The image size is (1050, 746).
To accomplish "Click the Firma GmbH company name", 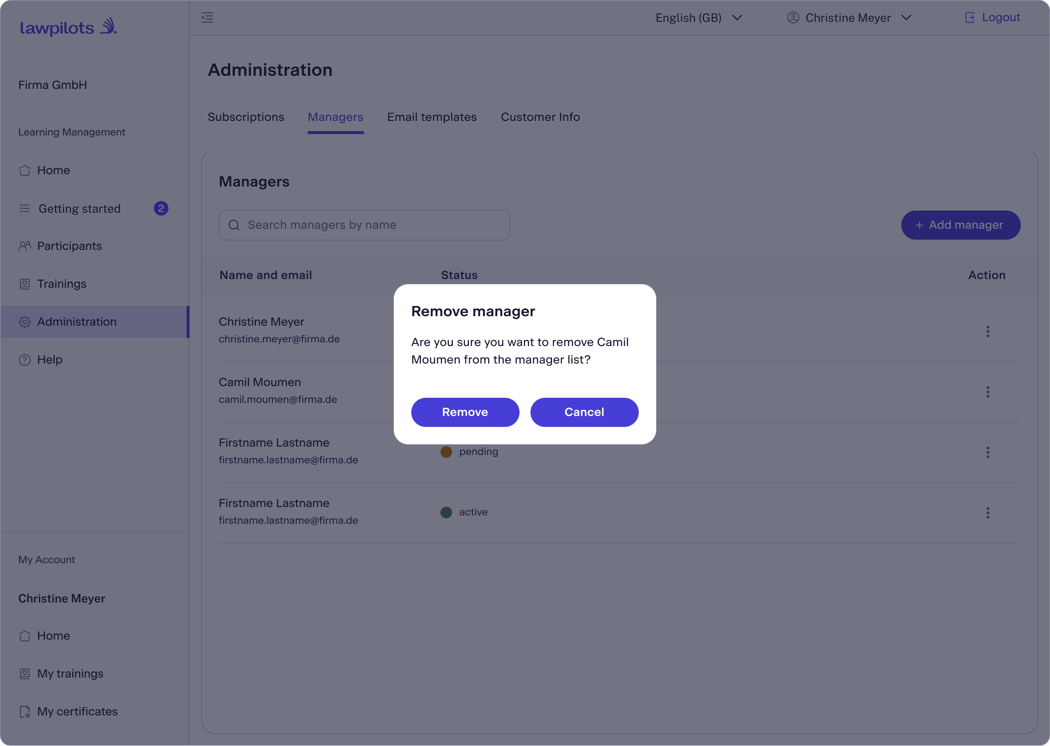I will point(52,85).
